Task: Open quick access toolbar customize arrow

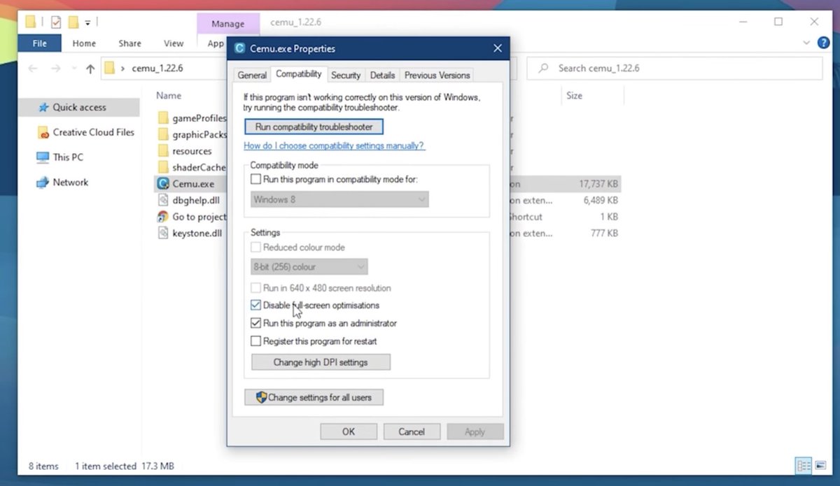Action: (88, 22)
